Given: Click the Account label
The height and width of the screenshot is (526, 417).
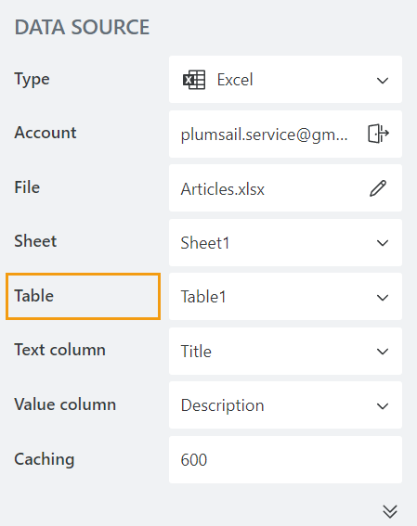Looking at the screenshot, I should pyautogui.click(x=46, y=133).
